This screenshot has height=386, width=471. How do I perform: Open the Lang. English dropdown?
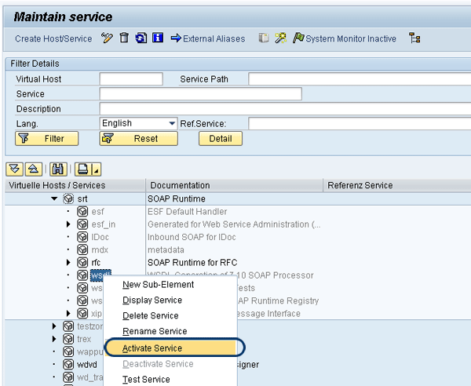(172, 124)
